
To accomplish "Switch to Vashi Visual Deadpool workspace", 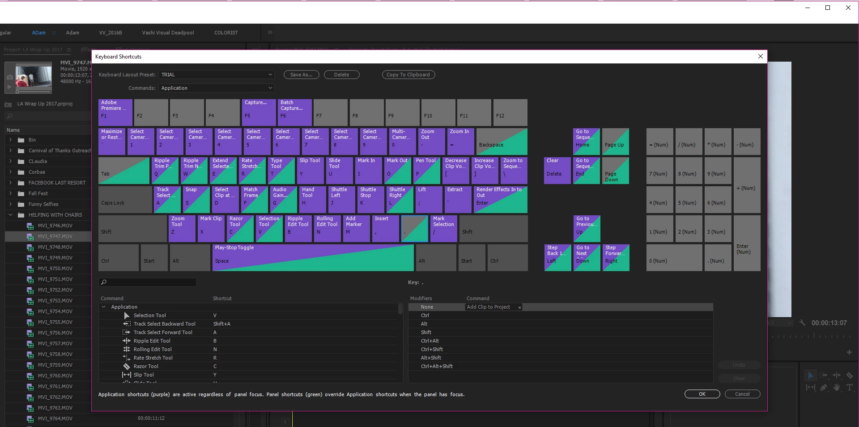I will pyautogui.click(x=168, y=33).
